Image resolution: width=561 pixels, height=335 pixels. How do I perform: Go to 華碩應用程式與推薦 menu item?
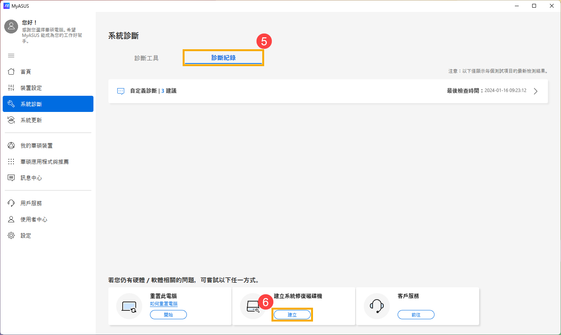coord(48,162)
